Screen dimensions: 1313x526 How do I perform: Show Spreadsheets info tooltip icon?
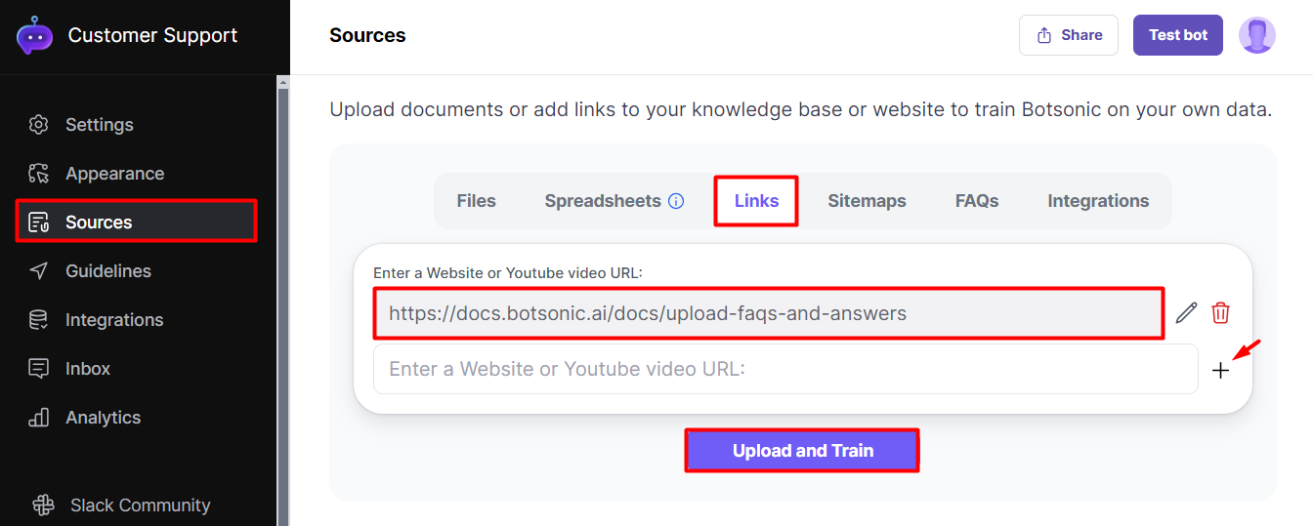point(676,201)
